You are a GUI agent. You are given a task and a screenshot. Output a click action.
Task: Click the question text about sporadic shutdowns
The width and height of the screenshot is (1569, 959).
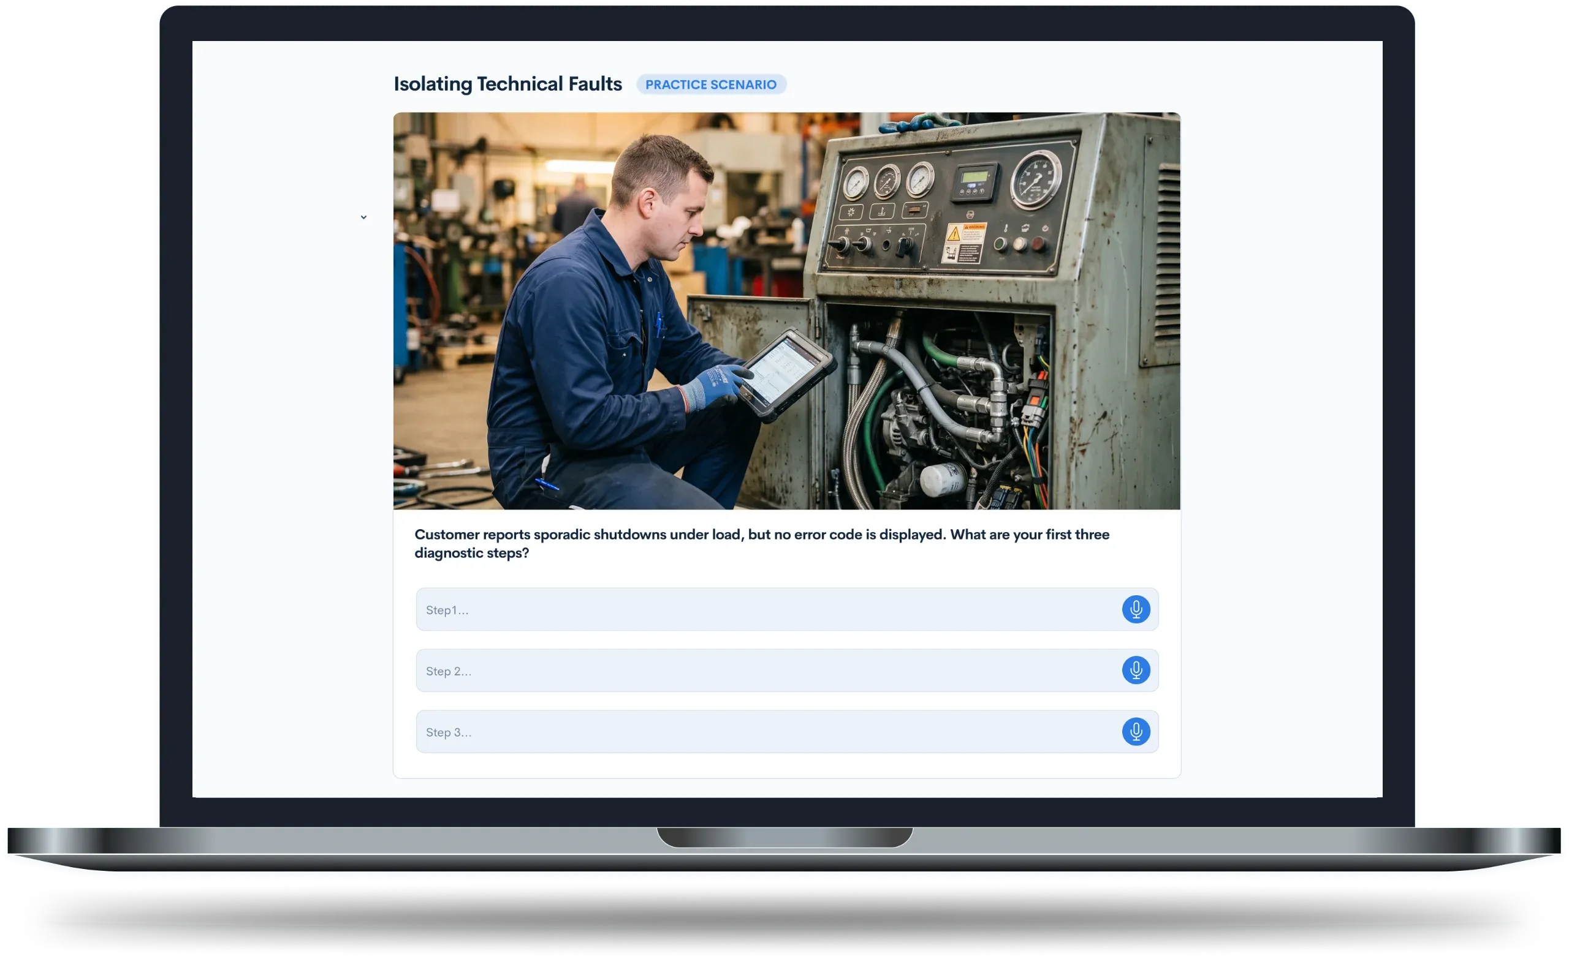click(762, 543)
